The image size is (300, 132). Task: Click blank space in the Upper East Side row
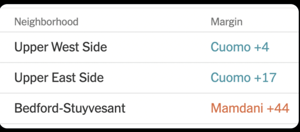coord(159,78)
